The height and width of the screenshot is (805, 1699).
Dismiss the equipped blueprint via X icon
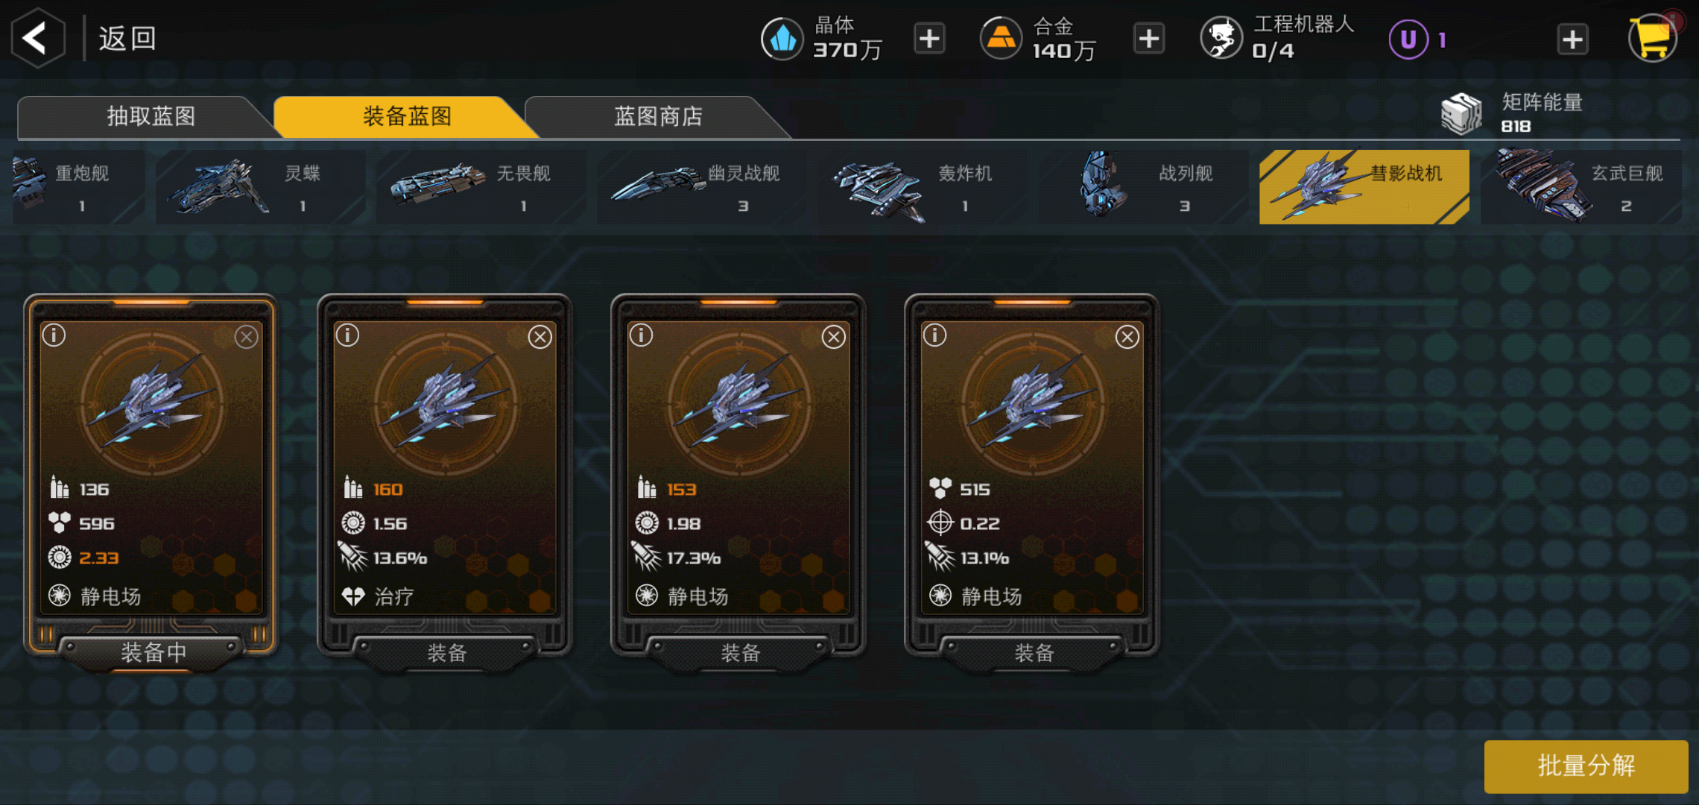click(x=246, y=337)
